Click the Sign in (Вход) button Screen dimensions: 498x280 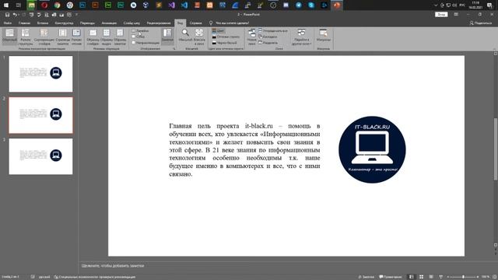[441, 15]
